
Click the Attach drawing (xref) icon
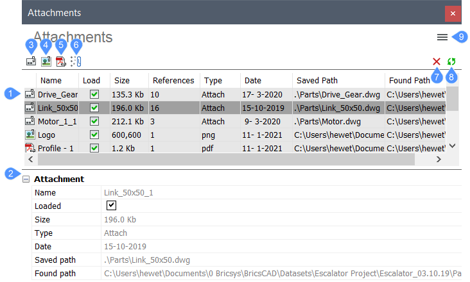(x=31, y=62)
